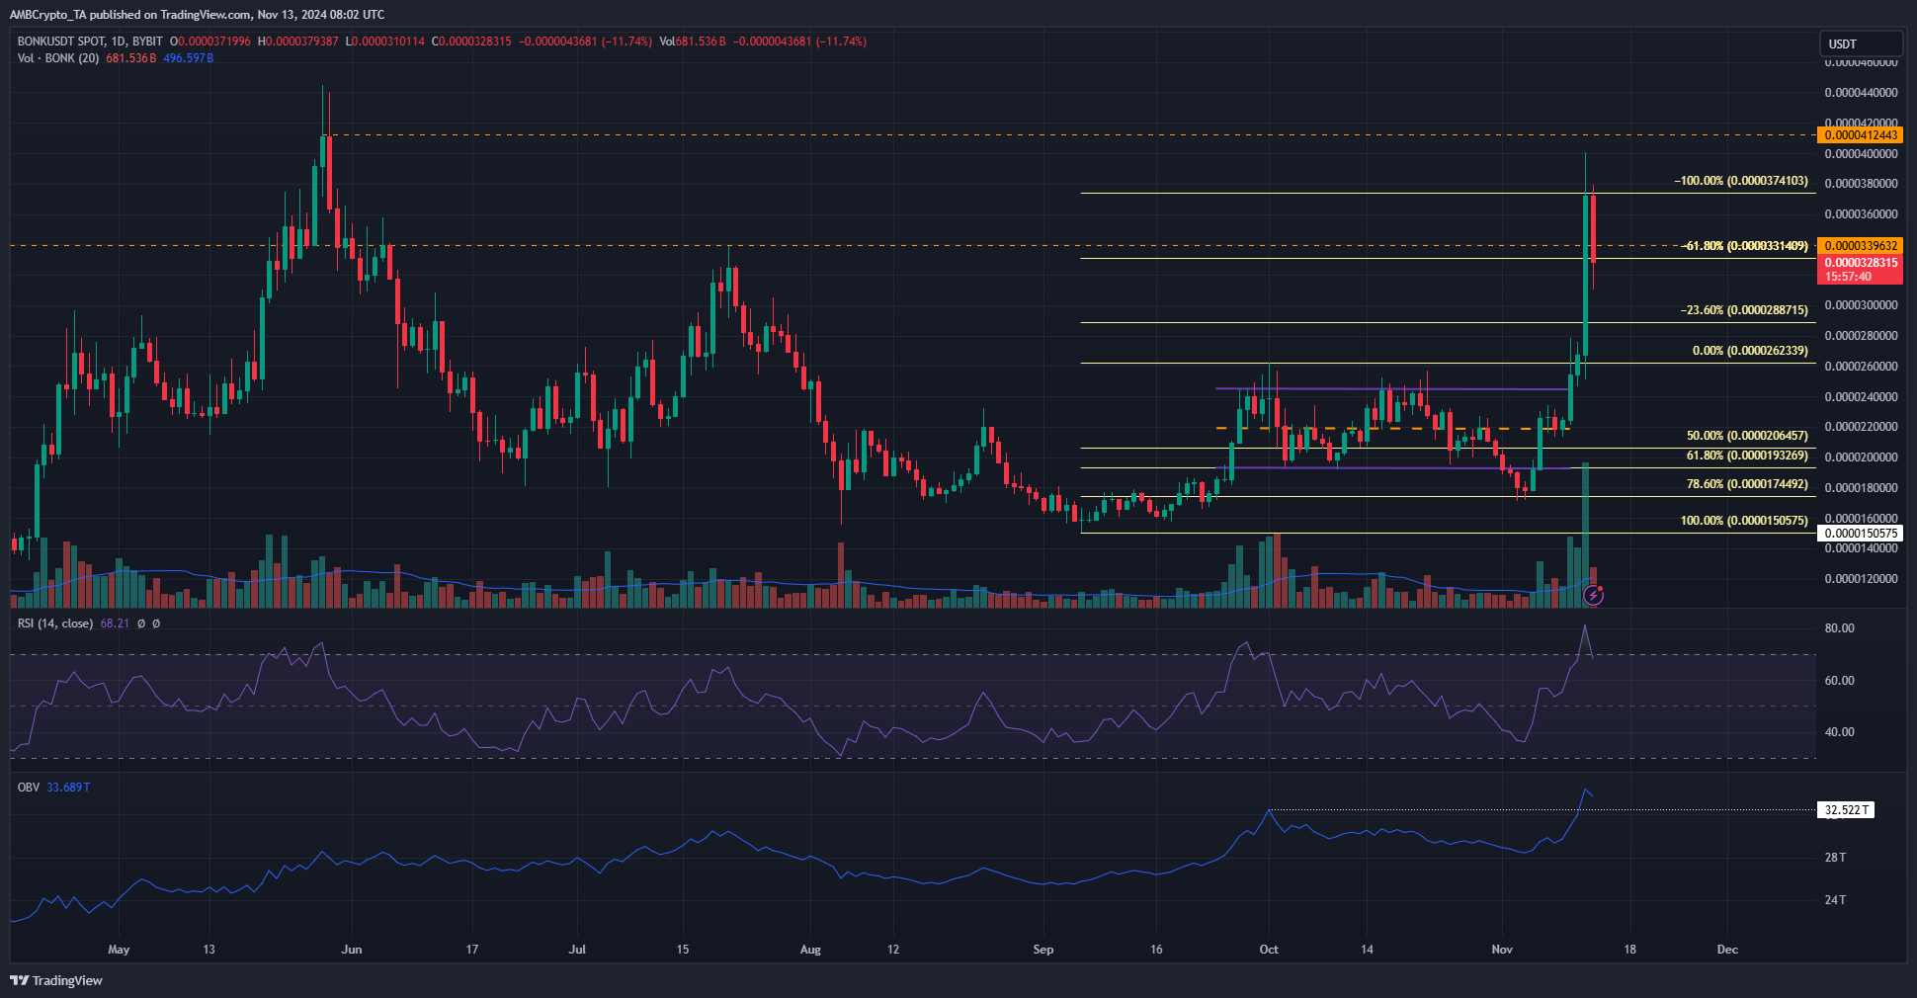Click the OBV value 33.689 T readout

pyautogui.click(x=68, y=788)
